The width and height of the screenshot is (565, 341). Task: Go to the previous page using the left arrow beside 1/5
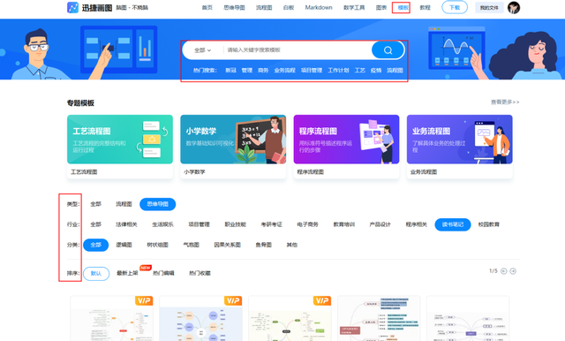coord(504,271)
